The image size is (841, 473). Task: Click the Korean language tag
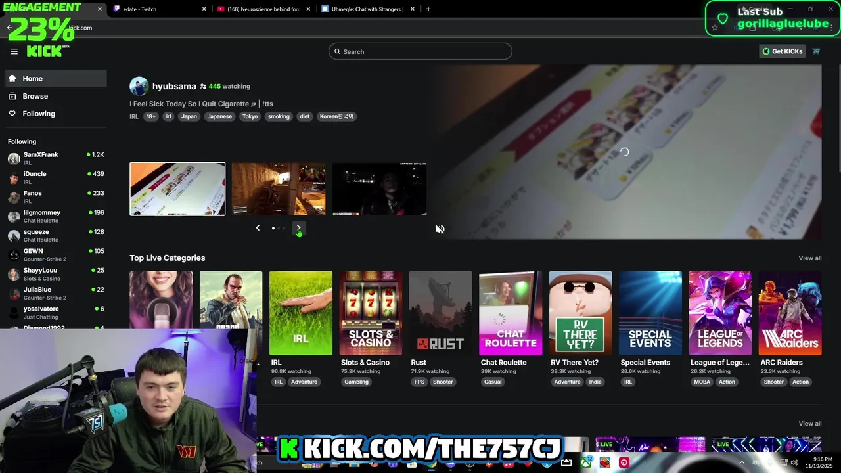[336, 116]
